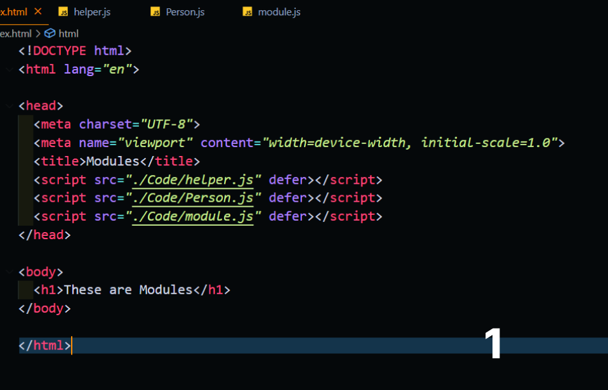The width and height of the screenshot is (608, 390).
Task: Collapse the head element with its fold arrow
Action: pyautogui.click(x=9, y=105)
